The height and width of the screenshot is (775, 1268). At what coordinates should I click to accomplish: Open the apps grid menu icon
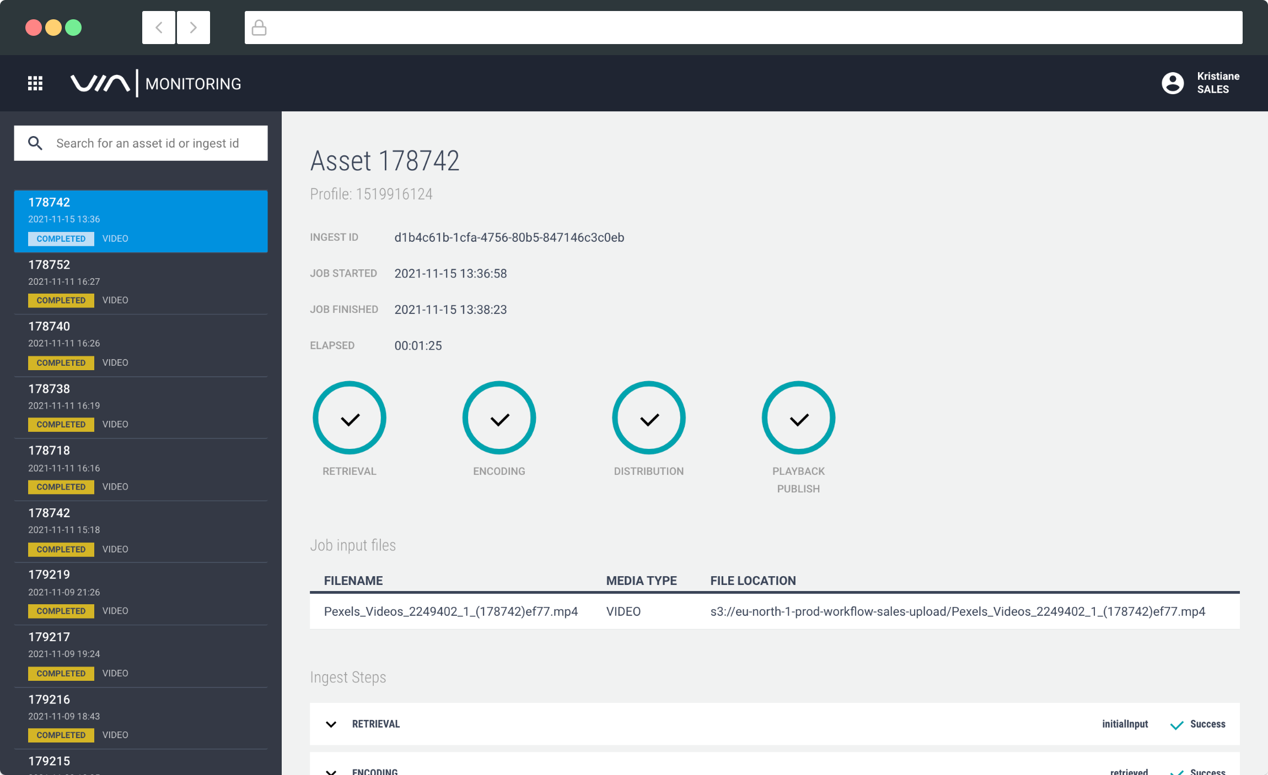tap(35, 84)
